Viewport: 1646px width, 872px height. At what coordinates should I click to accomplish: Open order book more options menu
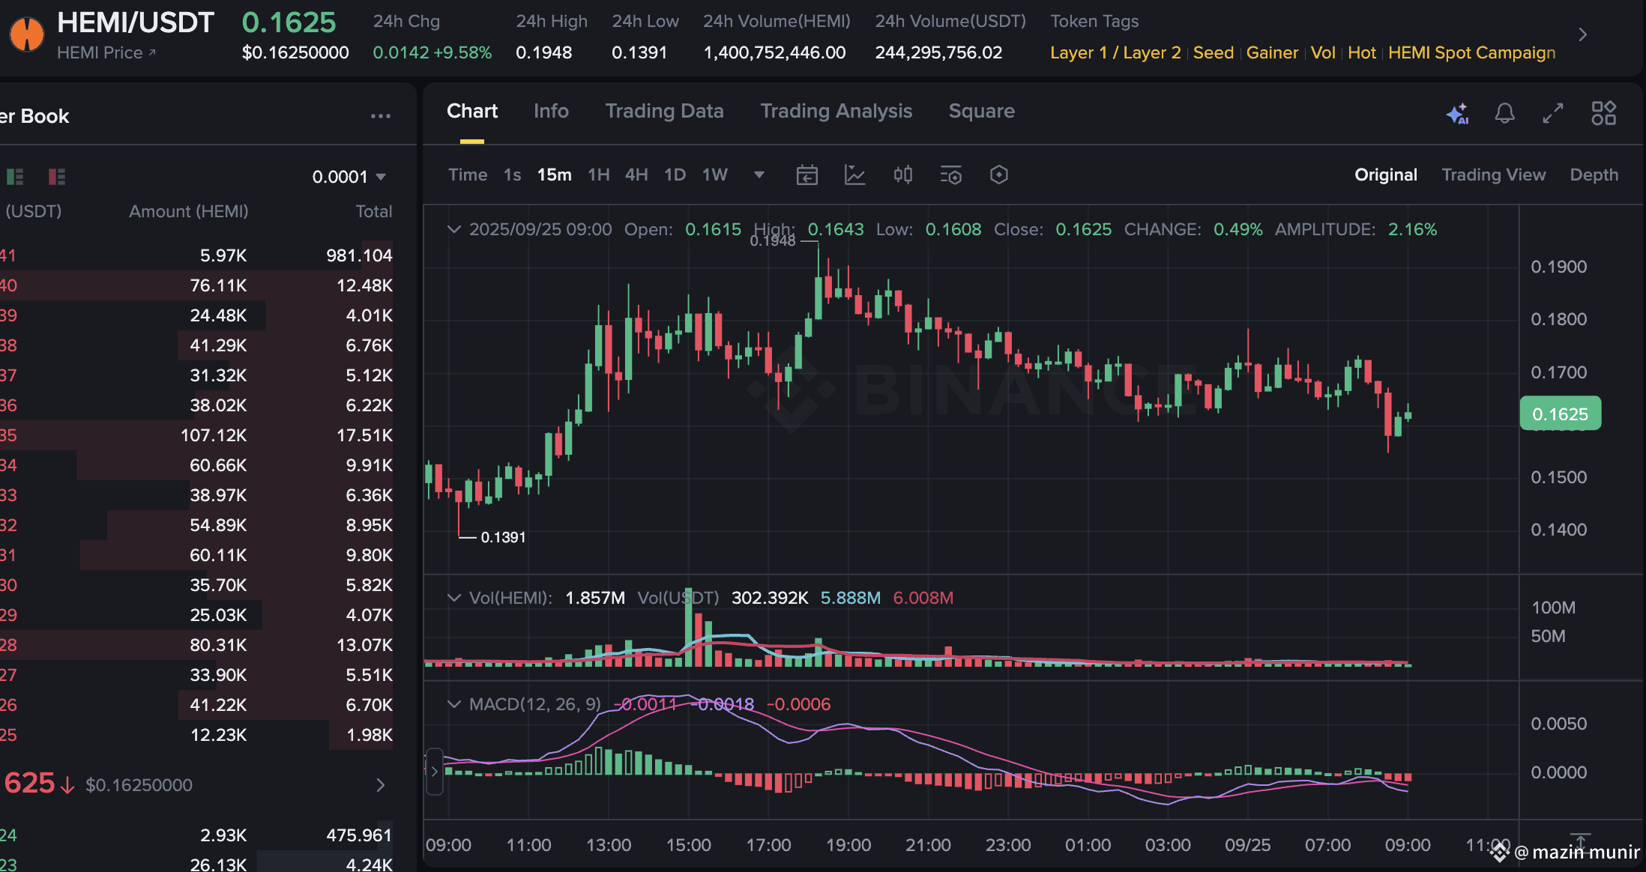381,116
